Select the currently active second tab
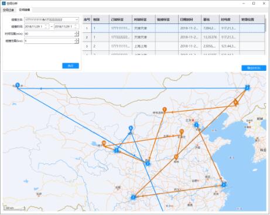This screenshot has height=215, width=270. point(25,10)
